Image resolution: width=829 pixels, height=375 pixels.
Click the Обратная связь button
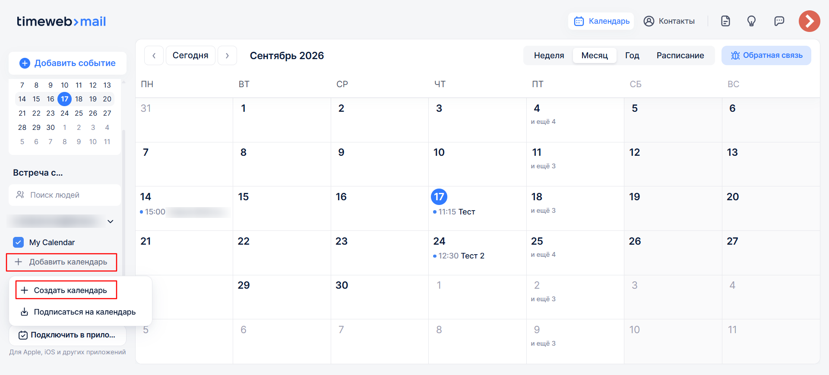pos(766,55)
